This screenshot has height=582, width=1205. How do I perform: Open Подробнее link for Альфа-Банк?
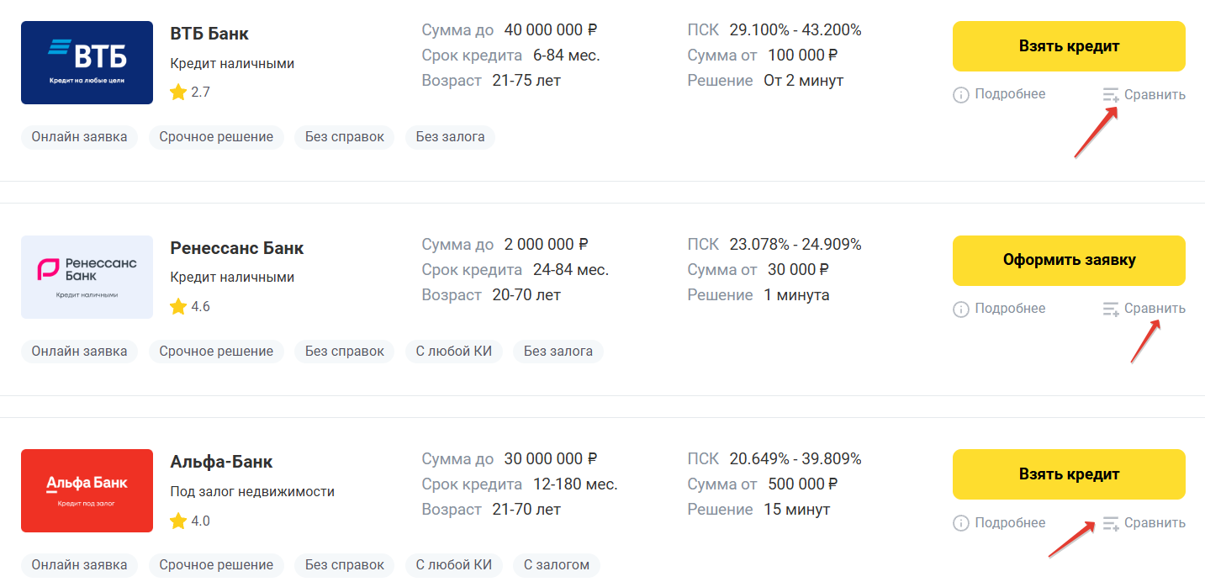pyautogui.click(x=1010, y=522)
